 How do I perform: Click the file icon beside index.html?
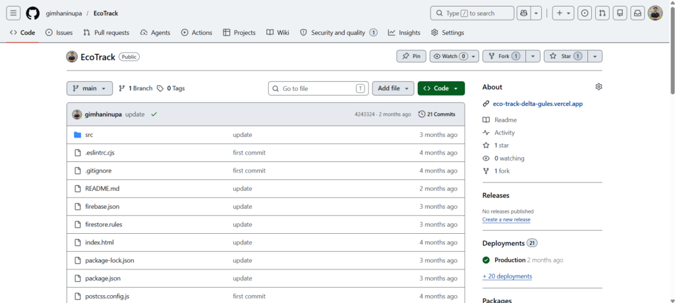click(78, 243)
